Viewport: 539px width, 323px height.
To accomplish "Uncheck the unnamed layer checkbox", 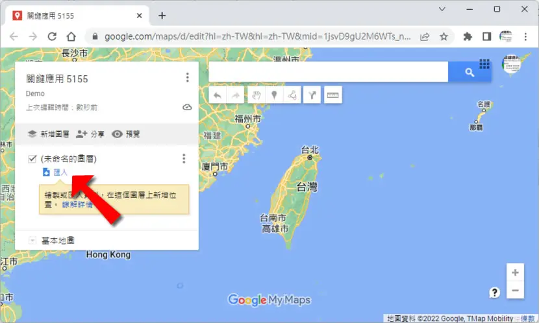I will pos(32,159).
